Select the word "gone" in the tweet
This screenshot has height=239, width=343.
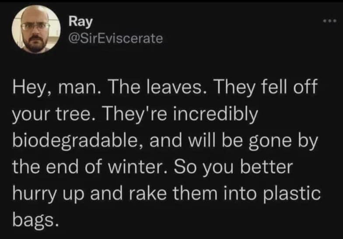click(270, 143)
